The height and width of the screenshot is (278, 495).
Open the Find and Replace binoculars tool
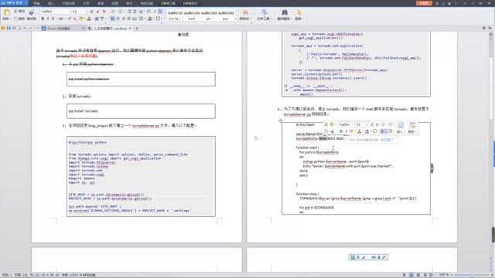point(285,12)
